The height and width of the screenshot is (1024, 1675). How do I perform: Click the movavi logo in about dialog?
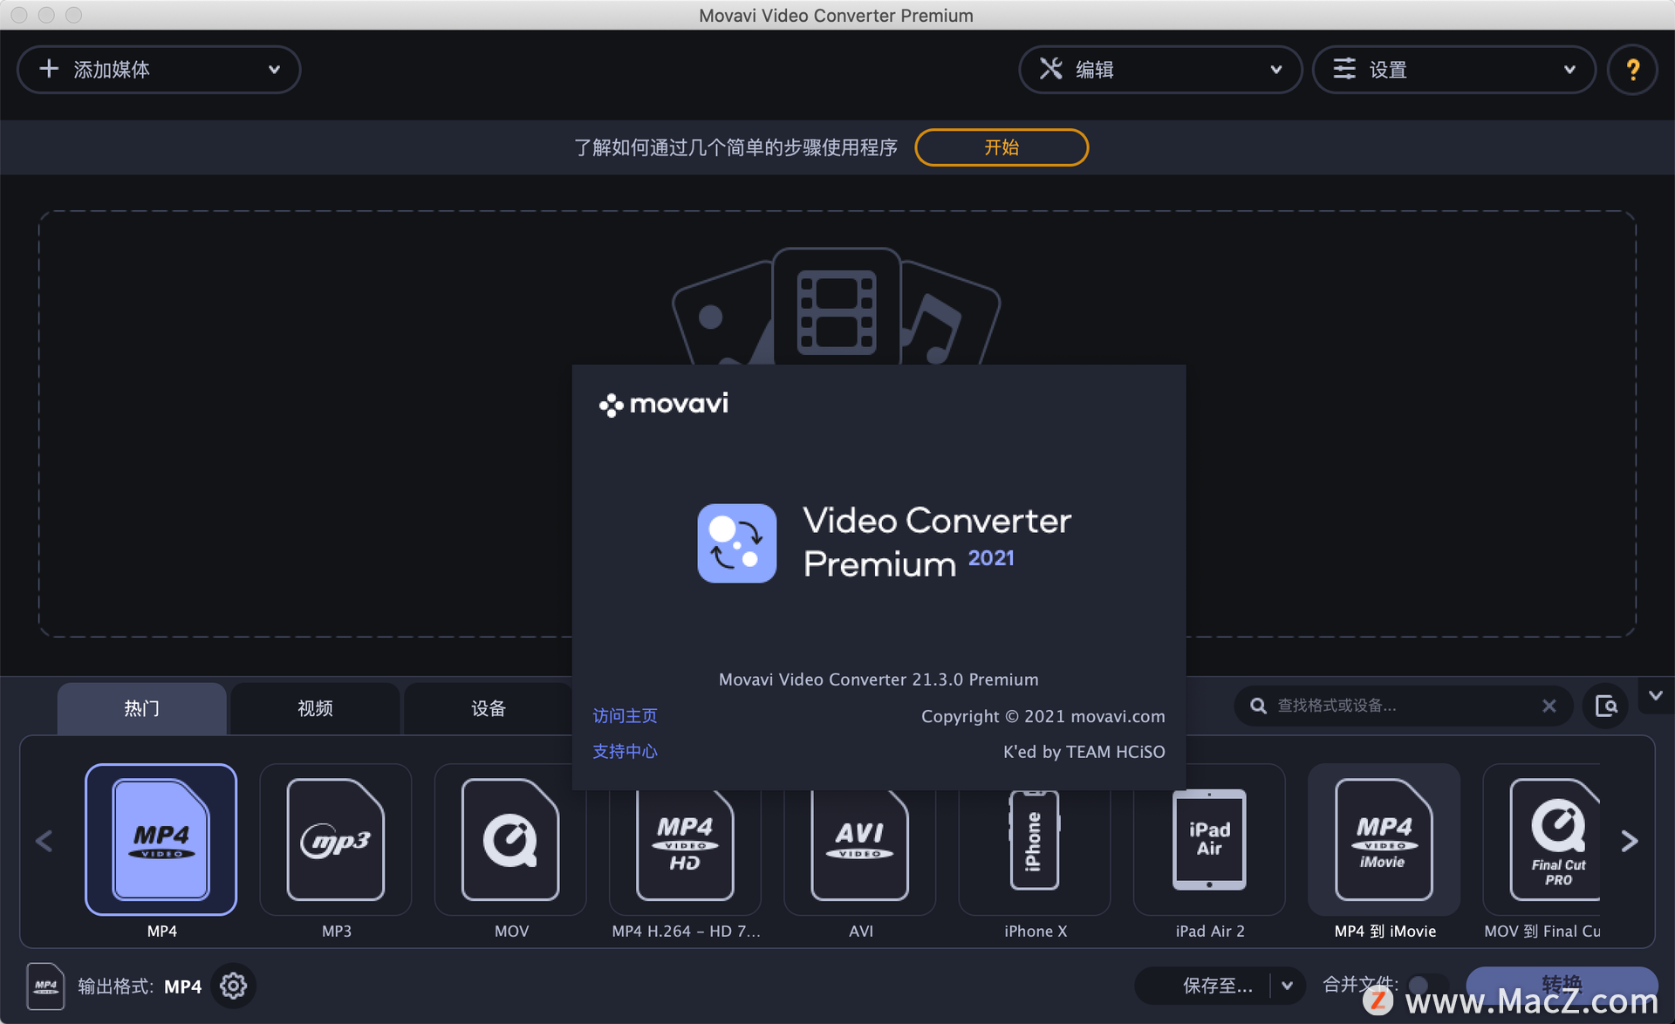[x=663, y=404]
